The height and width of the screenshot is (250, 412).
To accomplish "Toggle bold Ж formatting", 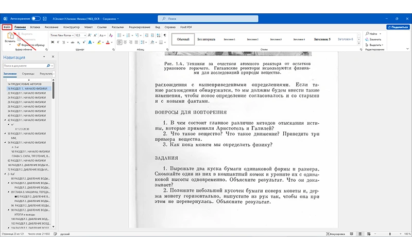I will pos(53,42).
